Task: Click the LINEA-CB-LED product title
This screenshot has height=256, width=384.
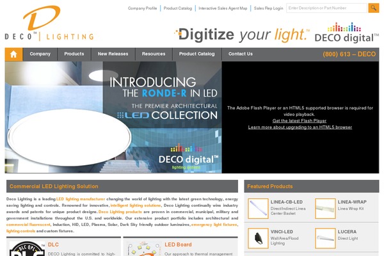Action: click(x=287, y=202)
